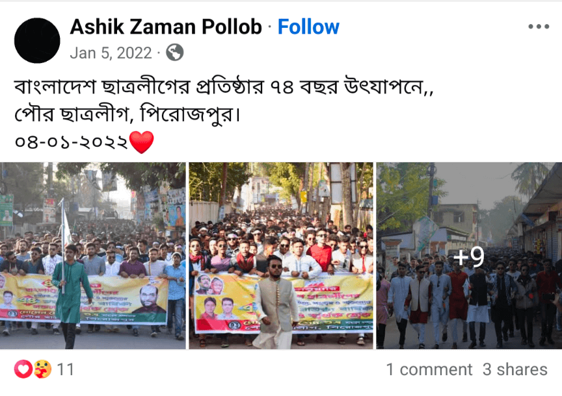
Task: Click the +9 overlay number
Action: tap(469, 256)
